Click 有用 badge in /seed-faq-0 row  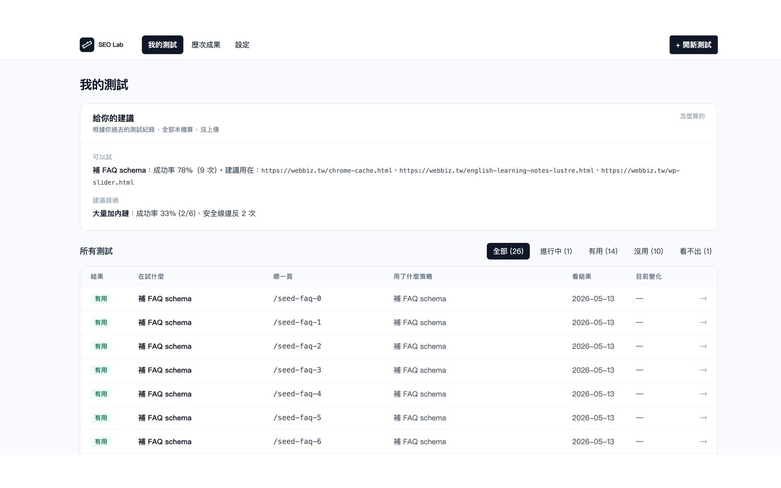coord(101,298)
